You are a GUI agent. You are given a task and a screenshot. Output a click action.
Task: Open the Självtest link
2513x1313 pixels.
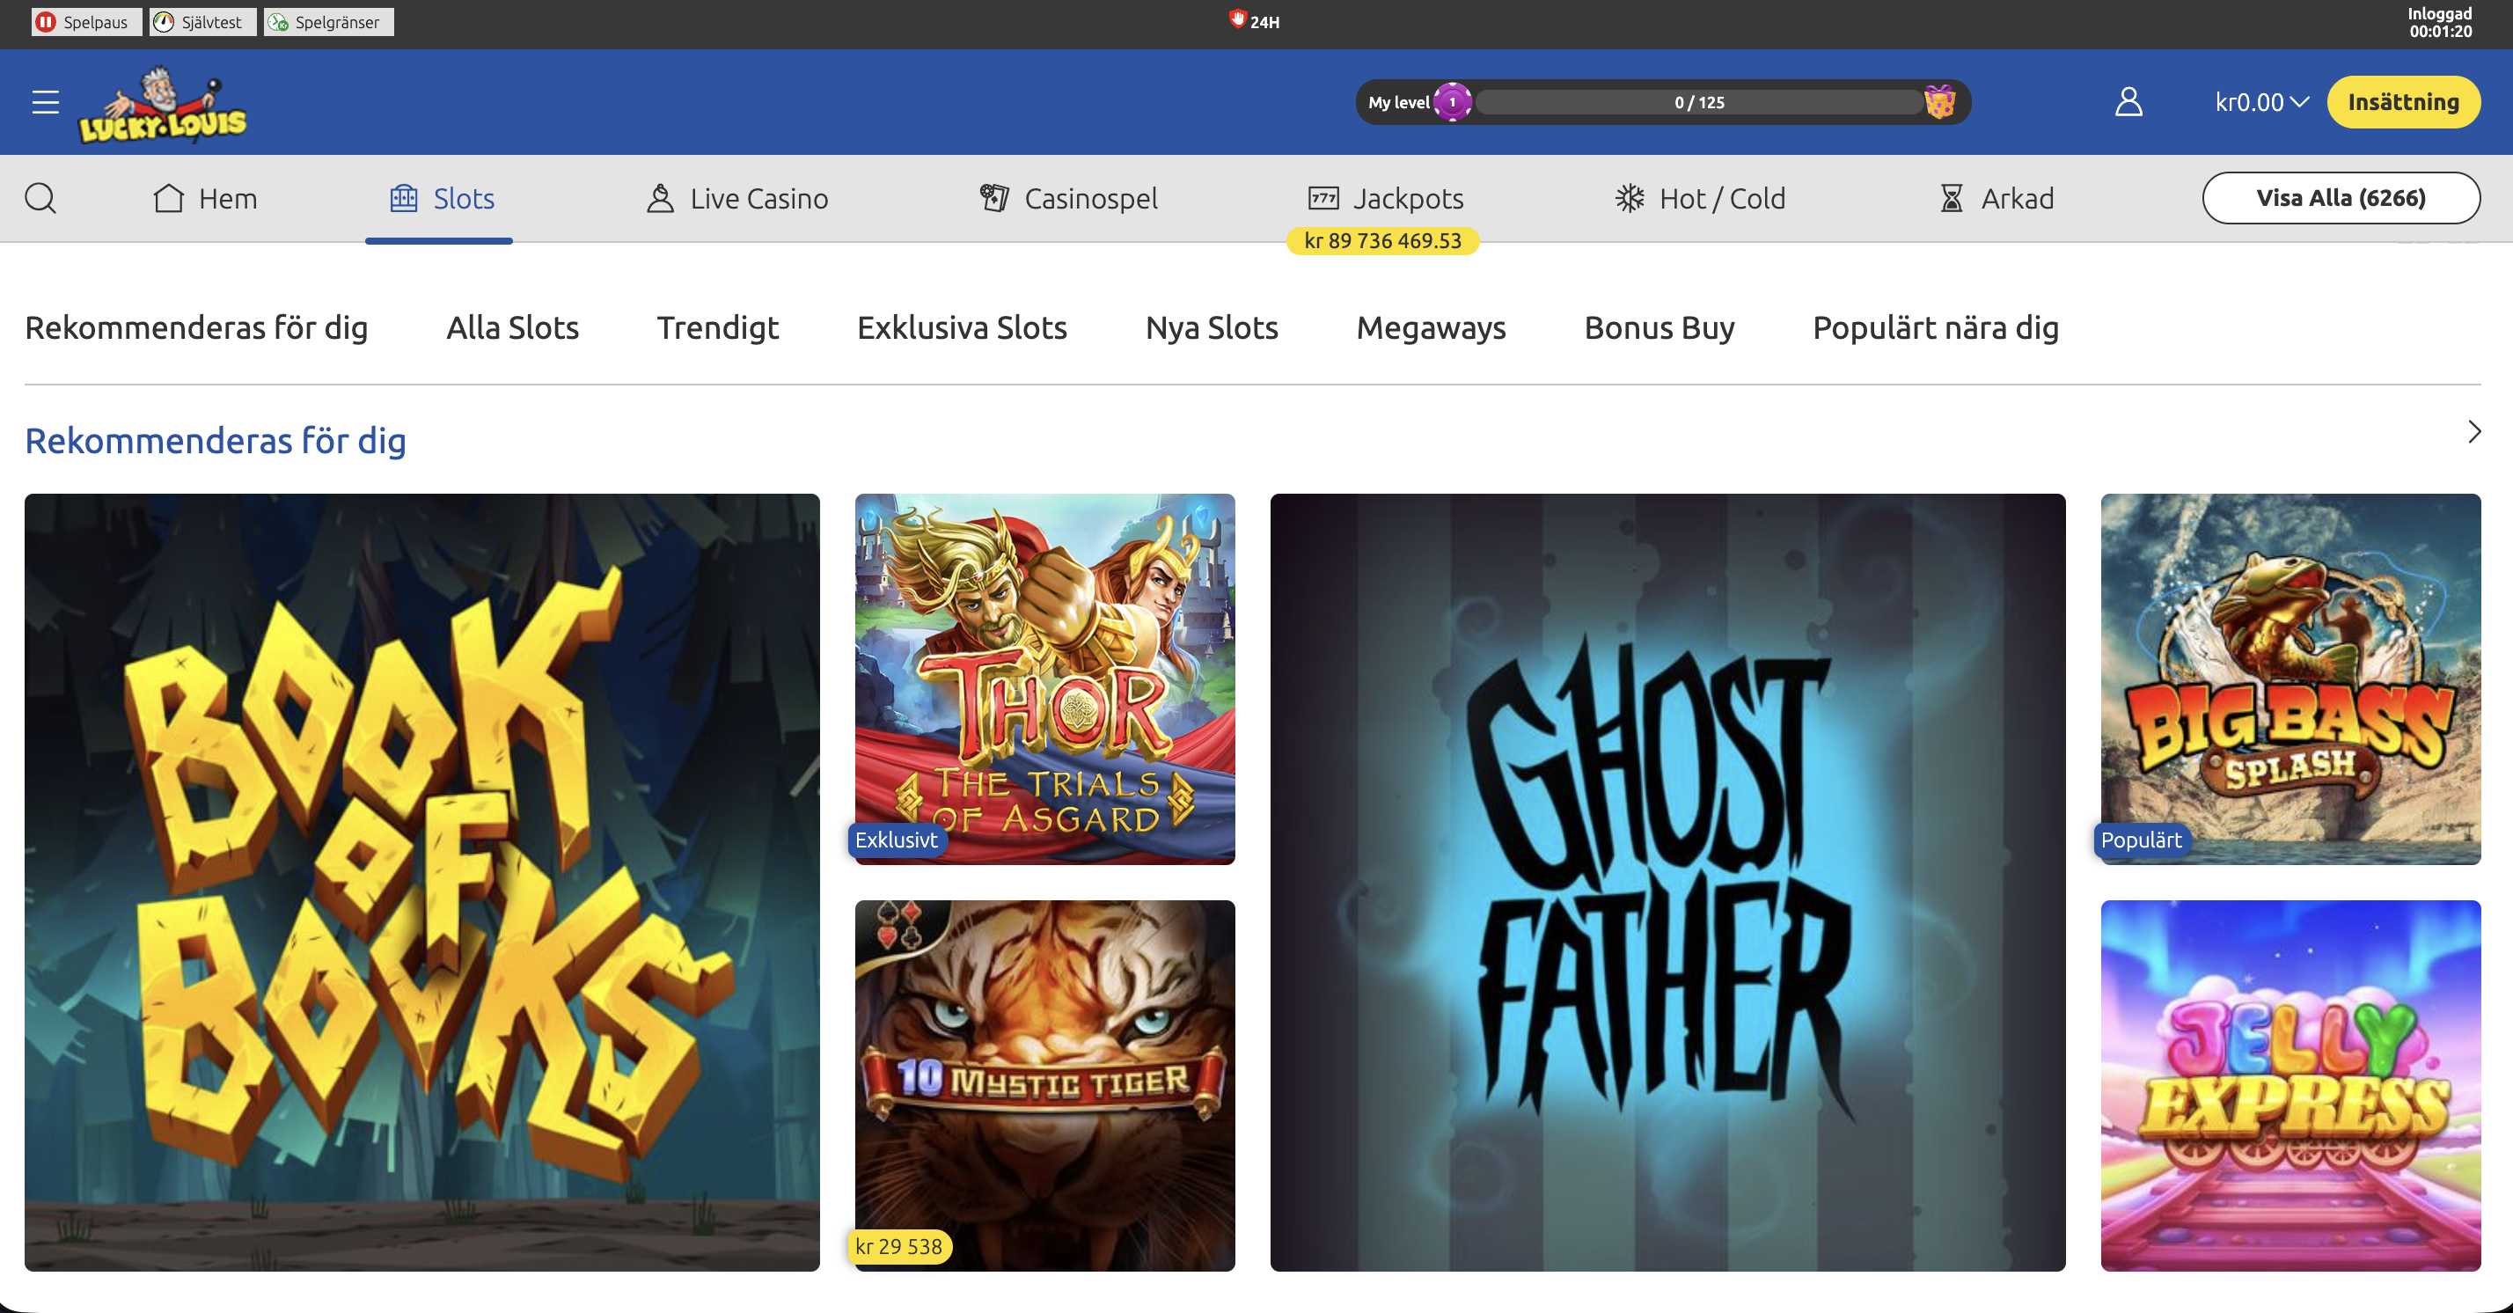click(202, 21)
